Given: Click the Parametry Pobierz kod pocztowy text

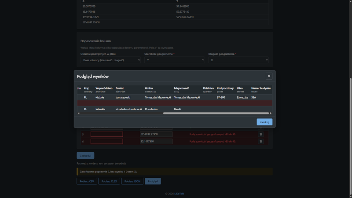Looking at the screenshot, I should [x=102, y=163].
